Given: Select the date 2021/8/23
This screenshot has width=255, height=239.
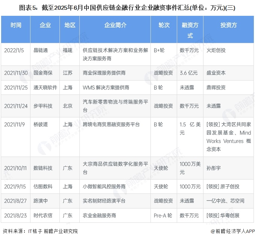Looking at the screenshot, I should (15, 216).
